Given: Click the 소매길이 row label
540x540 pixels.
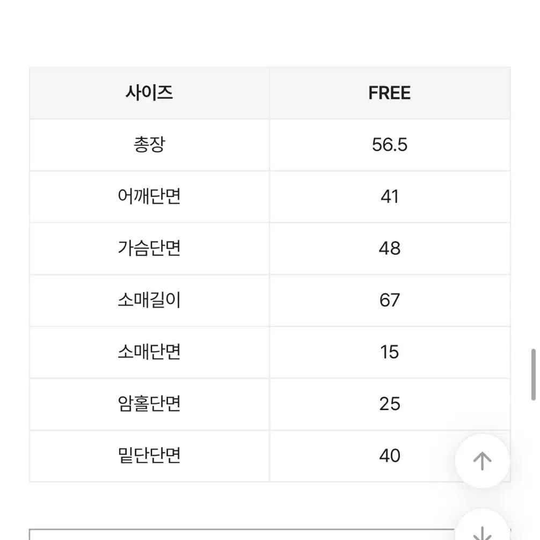Looking at the screenshot, I should point(149,300).
